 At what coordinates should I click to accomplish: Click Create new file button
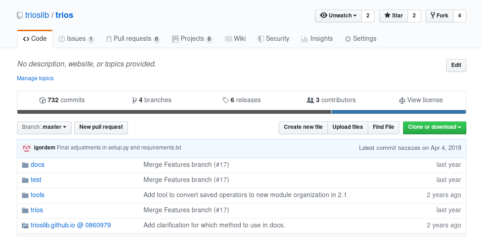(x=303, y=128)
